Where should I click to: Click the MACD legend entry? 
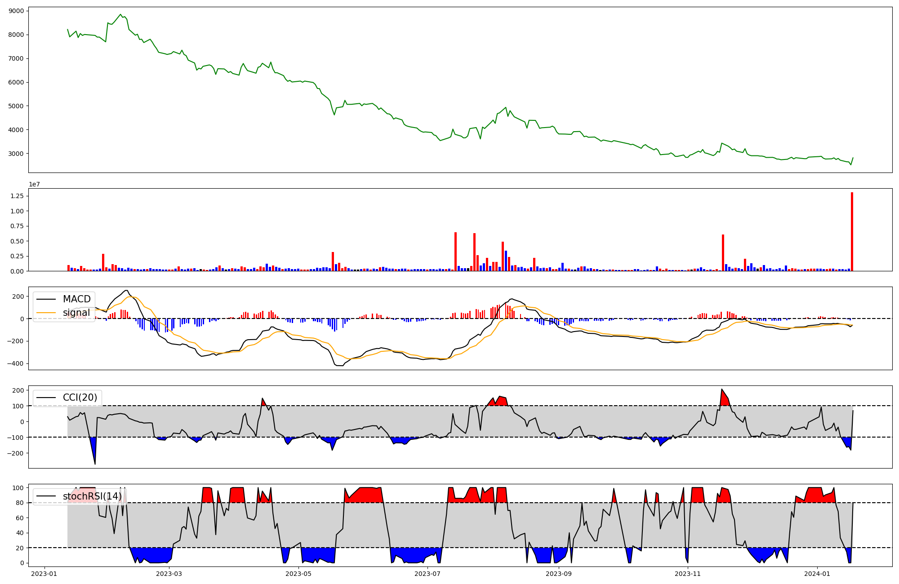coord(76,299)
